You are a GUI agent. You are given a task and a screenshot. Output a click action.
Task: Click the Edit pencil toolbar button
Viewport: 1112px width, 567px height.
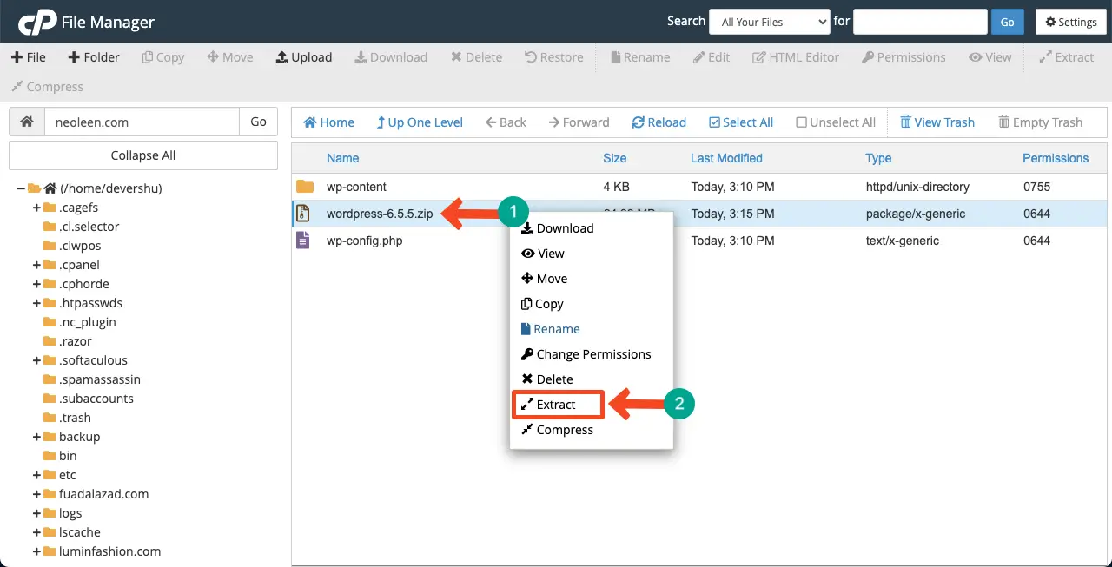click(x=712, y=57)
